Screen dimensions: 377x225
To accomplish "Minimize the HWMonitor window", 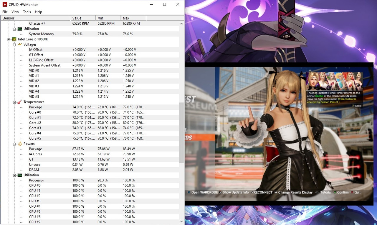I will 151,4.
